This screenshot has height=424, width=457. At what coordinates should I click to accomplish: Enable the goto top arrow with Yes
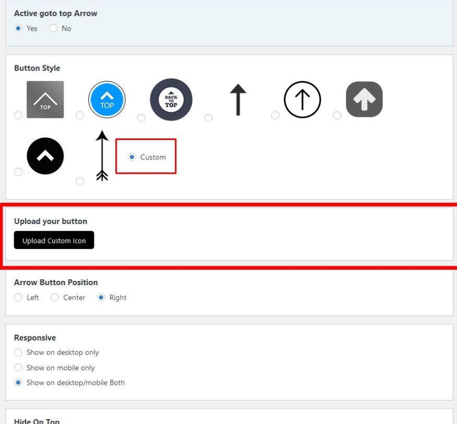click(x=19, y=28)
